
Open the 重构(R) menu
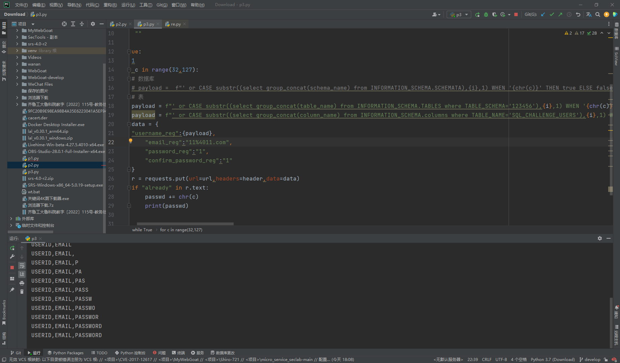point(110,5)
